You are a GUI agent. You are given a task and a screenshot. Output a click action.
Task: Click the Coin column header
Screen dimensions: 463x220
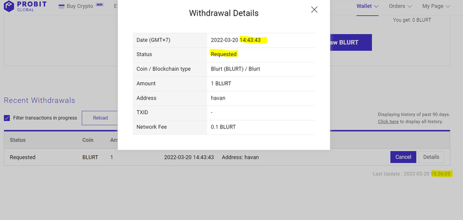(88, 140)
